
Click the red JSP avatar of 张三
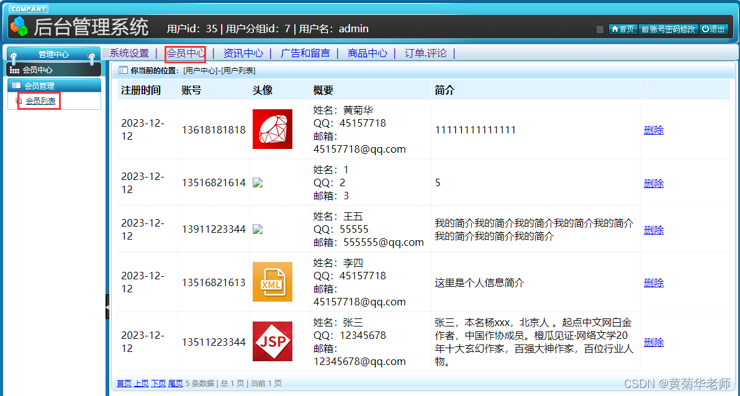pos(273,341)
